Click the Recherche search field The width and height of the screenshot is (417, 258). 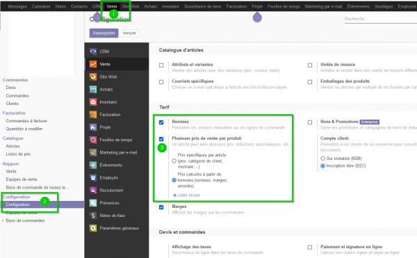coord(381,19)
